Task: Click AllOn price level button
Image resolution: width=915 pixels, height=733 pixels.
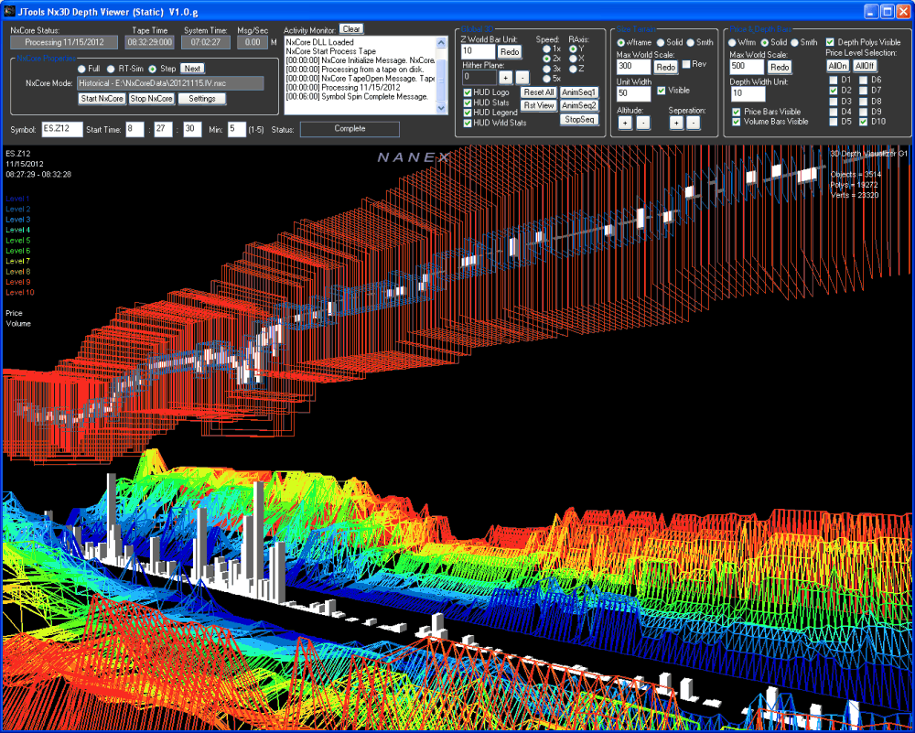Action: [x=838, y=66]
